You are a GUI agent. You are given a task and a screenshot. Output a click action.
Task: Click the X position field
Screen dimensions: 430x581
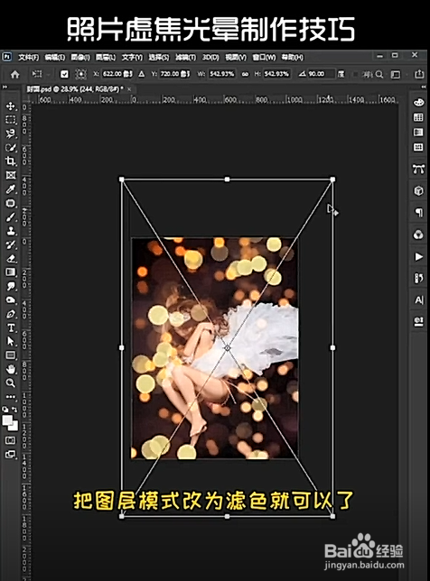(117, 74)
